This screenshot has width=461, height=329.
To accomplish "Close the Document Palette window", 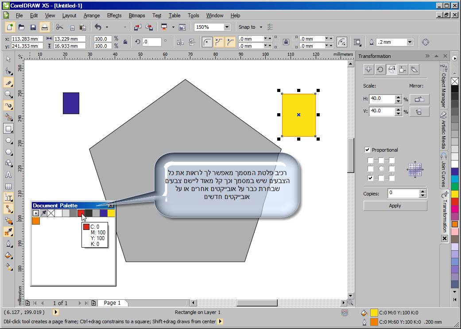I will tap(111, 206).
